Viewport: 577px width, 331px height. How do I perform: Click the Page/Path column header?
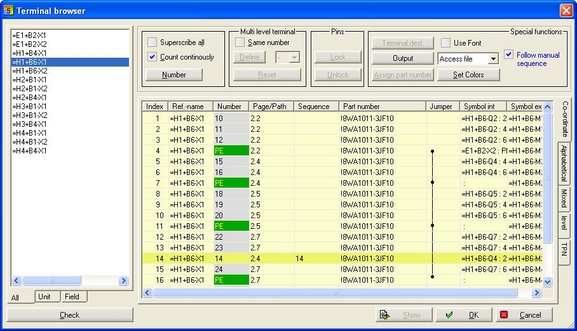coord(271,107)
